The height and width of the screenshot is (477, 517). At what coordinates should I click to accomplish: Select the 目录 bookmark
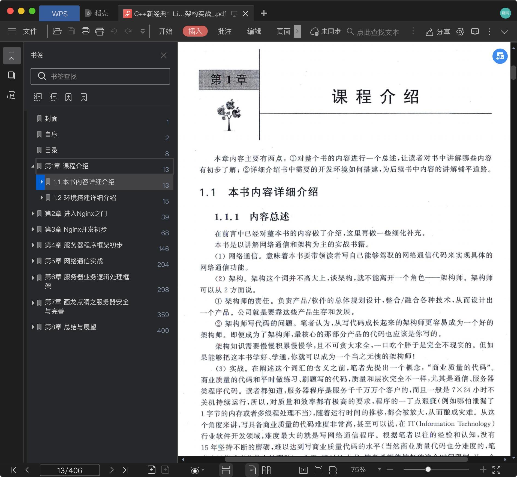coord(51,150)
